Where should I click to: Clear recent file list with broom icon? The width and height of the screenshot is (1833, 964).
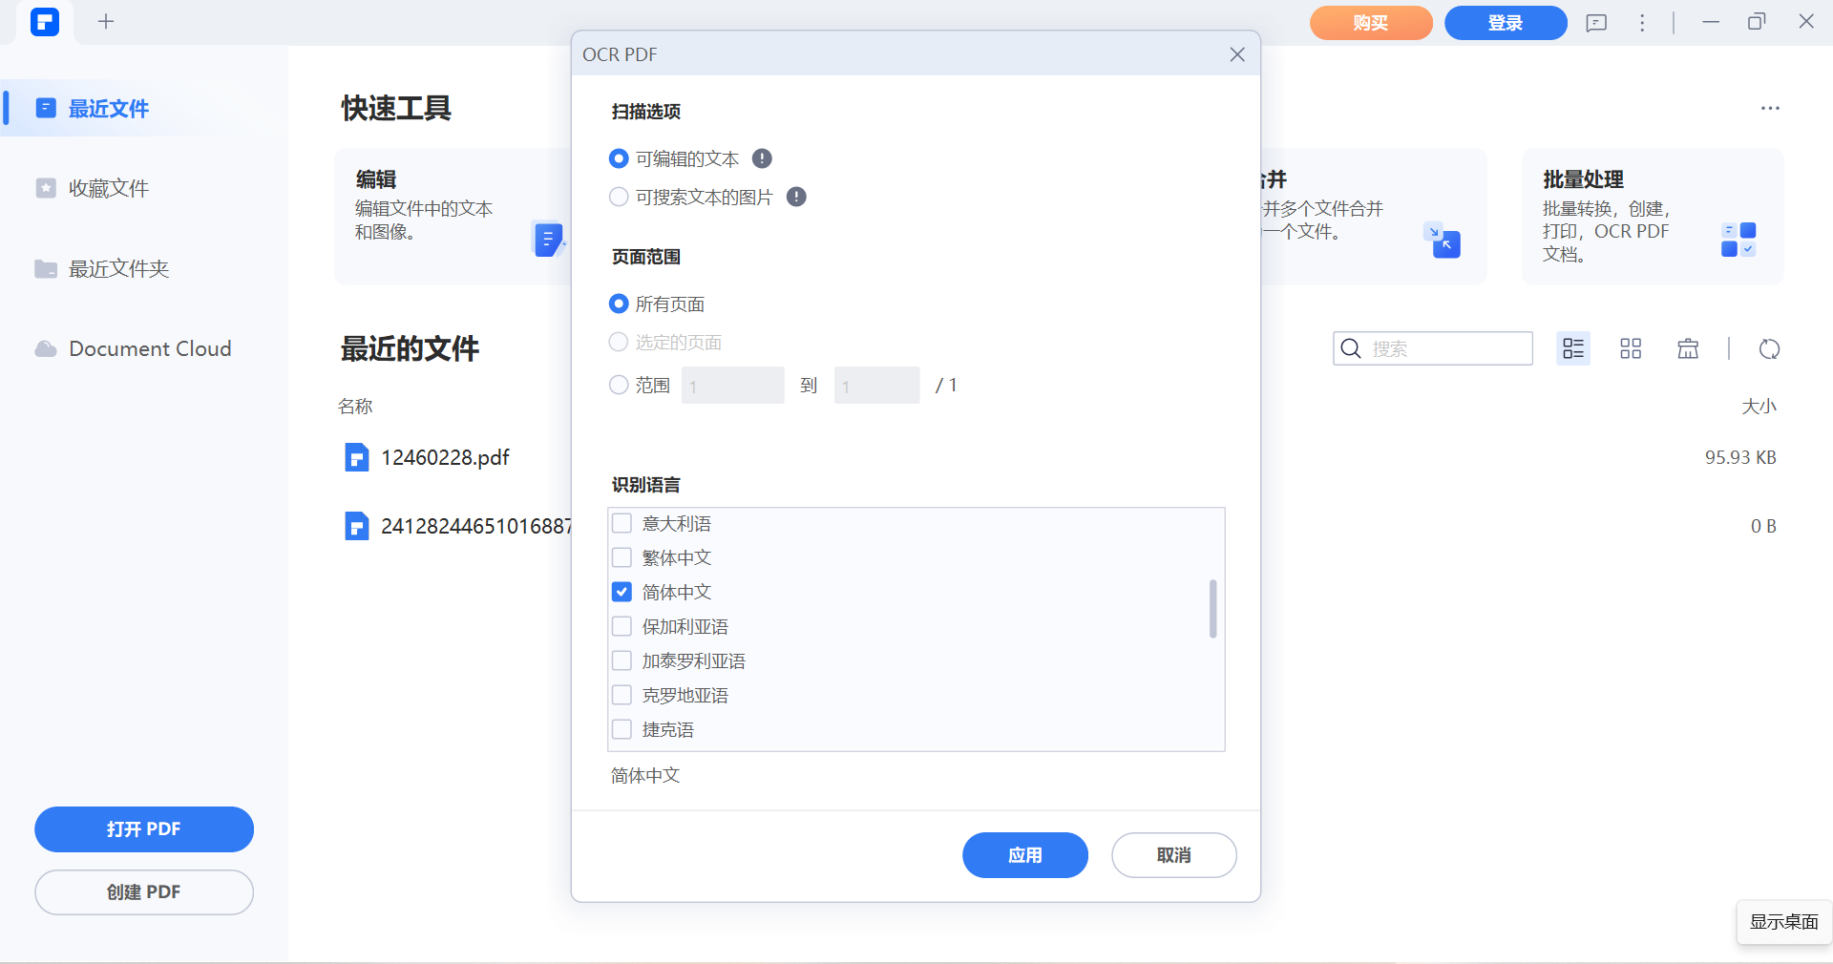(x=1687, y=348)
